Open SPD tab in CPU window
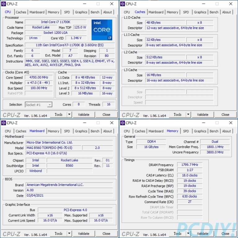This screenshot has height=238, width=238. point(67,12)
